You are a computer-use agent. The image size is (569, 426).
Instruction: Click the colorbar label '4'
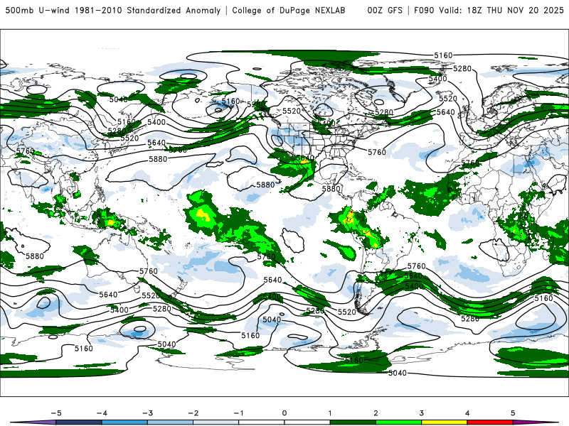coord(467,413)
